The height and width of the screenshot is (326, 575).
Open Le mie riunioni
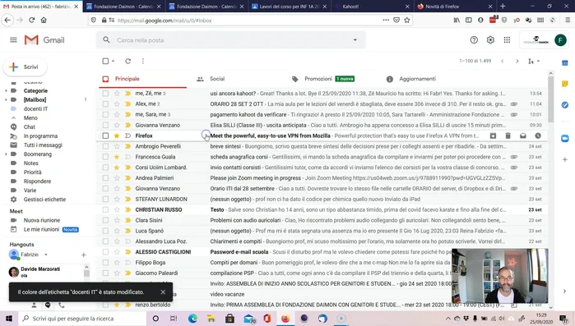41,229
